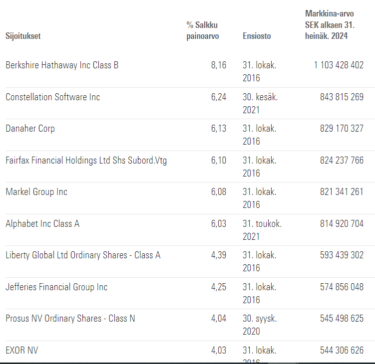The width and height of the screenshot is (375, 364).
Task: Select Liberty Global Ltd Ordinary Shares
Action: (83, 255)
